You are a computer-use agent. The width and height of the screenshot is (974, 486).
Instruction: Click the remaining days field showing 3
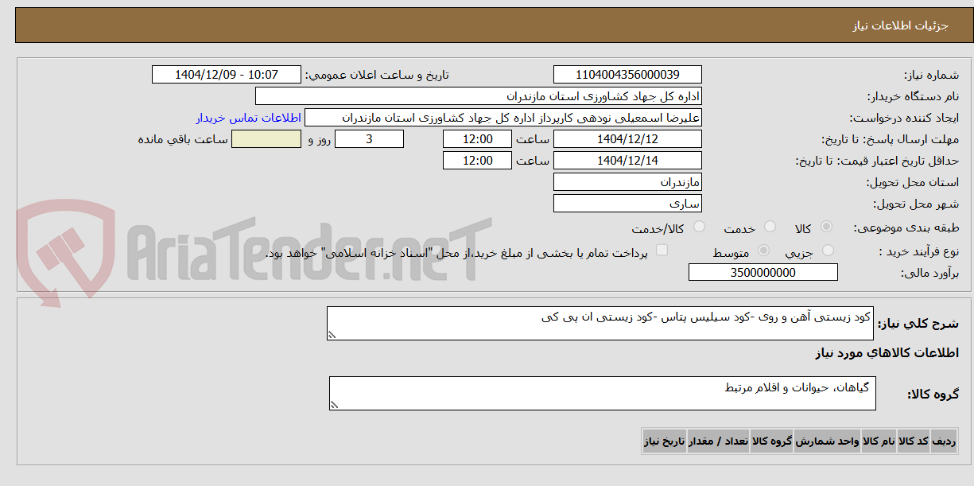pyautogui.click(x=369, y=139)
